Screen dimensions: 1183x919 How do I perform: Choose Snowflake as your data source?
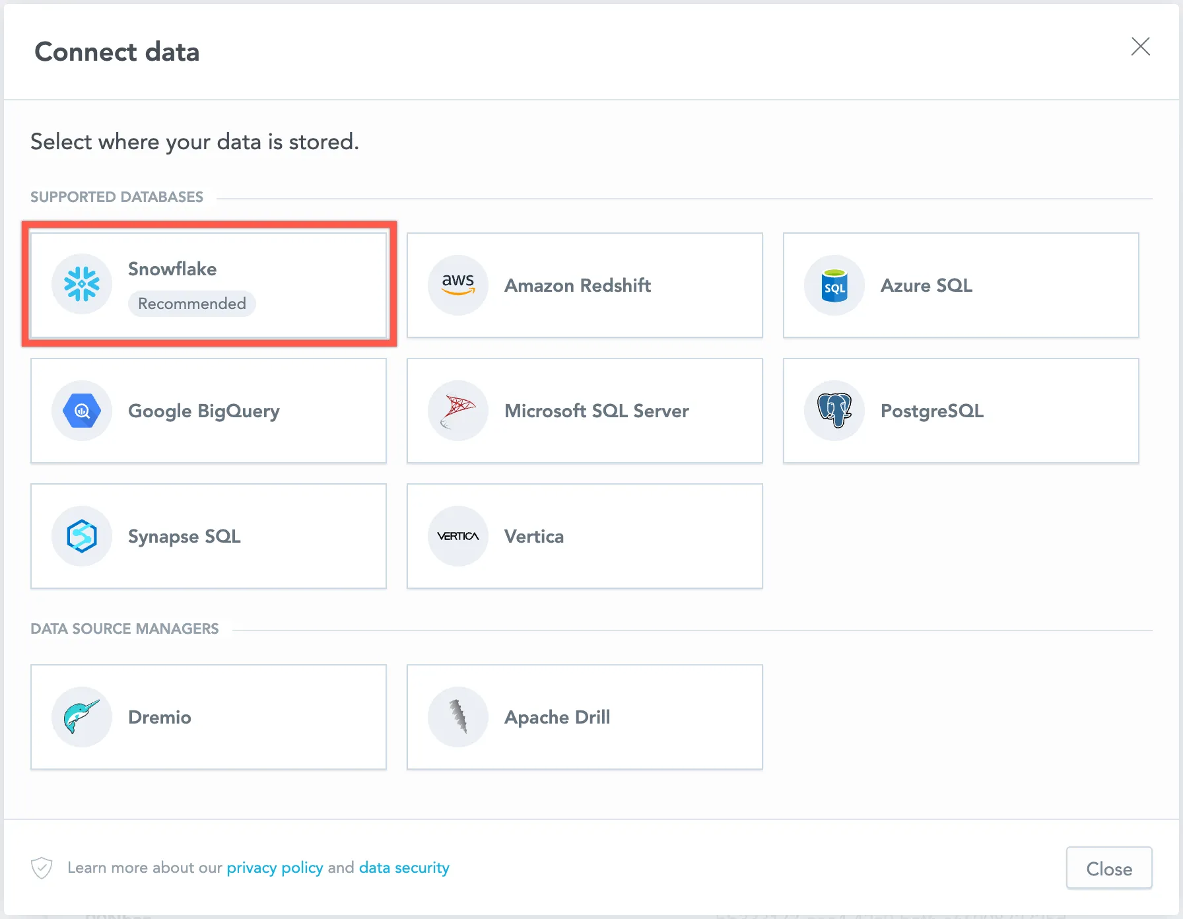[209, 285]
